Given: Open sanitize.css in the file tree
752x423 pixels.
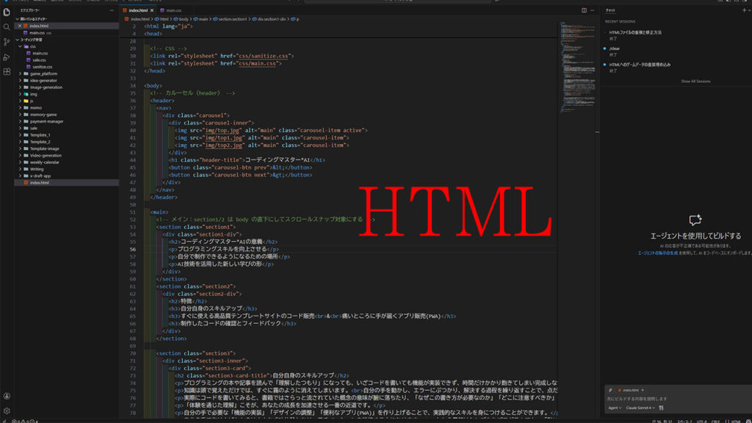Looking at the screenshot, I should pos(42,67).
